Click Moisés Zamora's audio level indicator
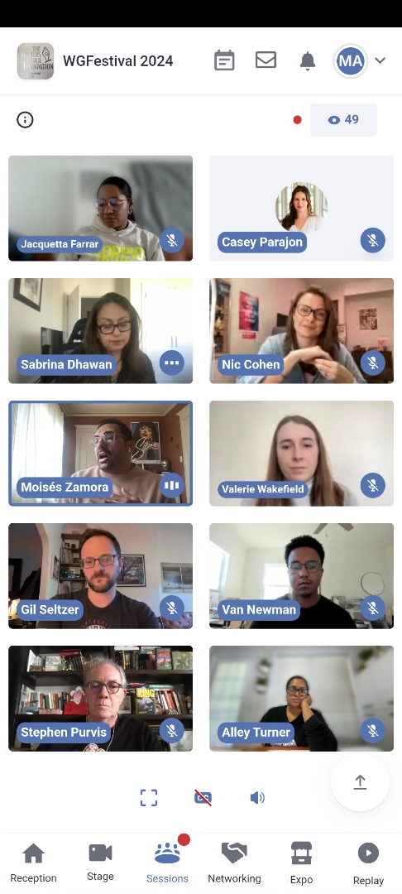The image size is (402, 894). 171,485
